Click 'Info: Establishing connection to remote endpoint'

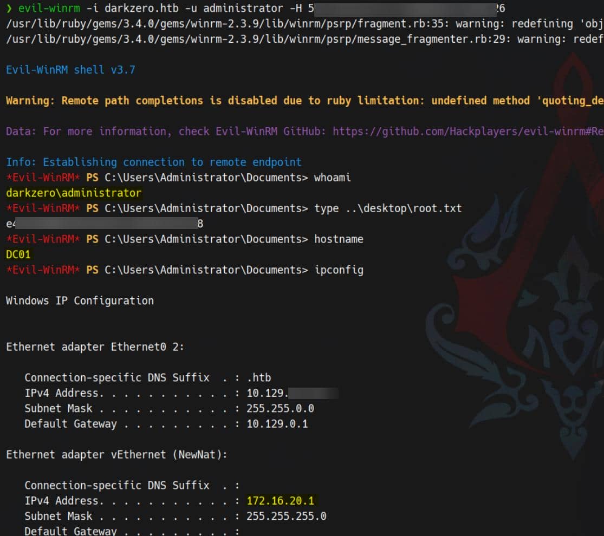click(154, 162)
